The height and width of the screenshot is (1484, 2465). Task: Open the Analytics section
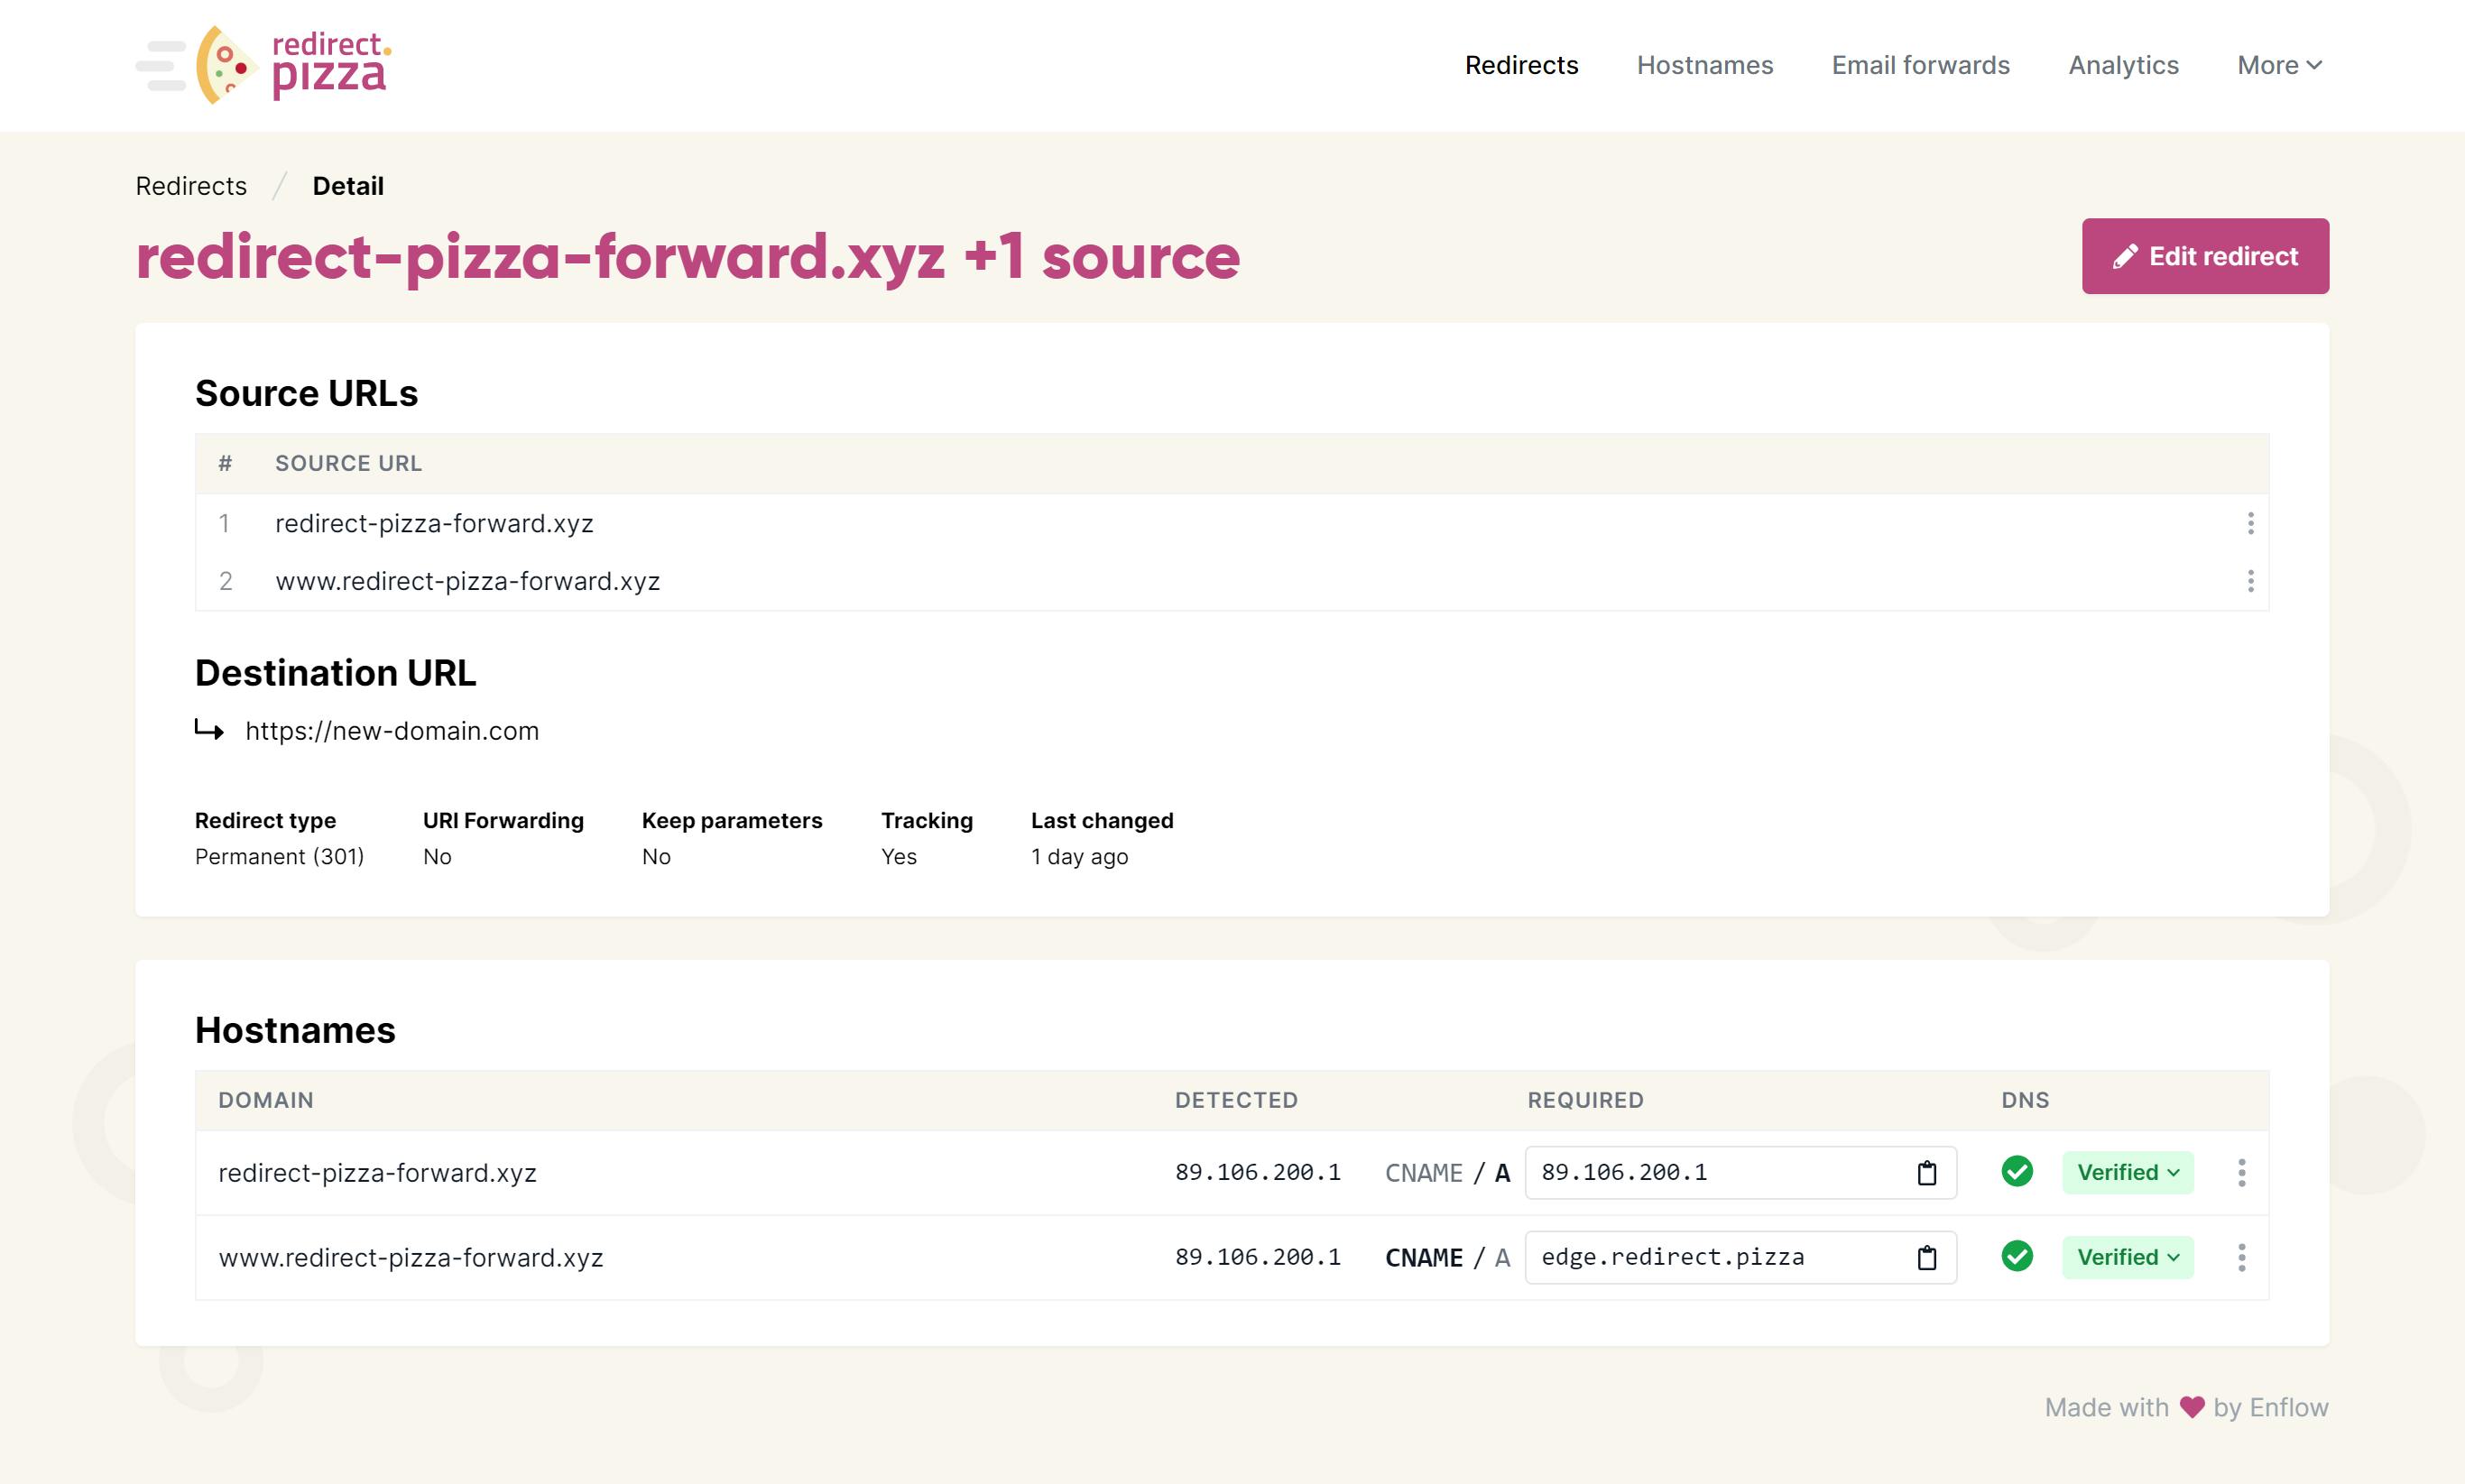(2123, 65)
